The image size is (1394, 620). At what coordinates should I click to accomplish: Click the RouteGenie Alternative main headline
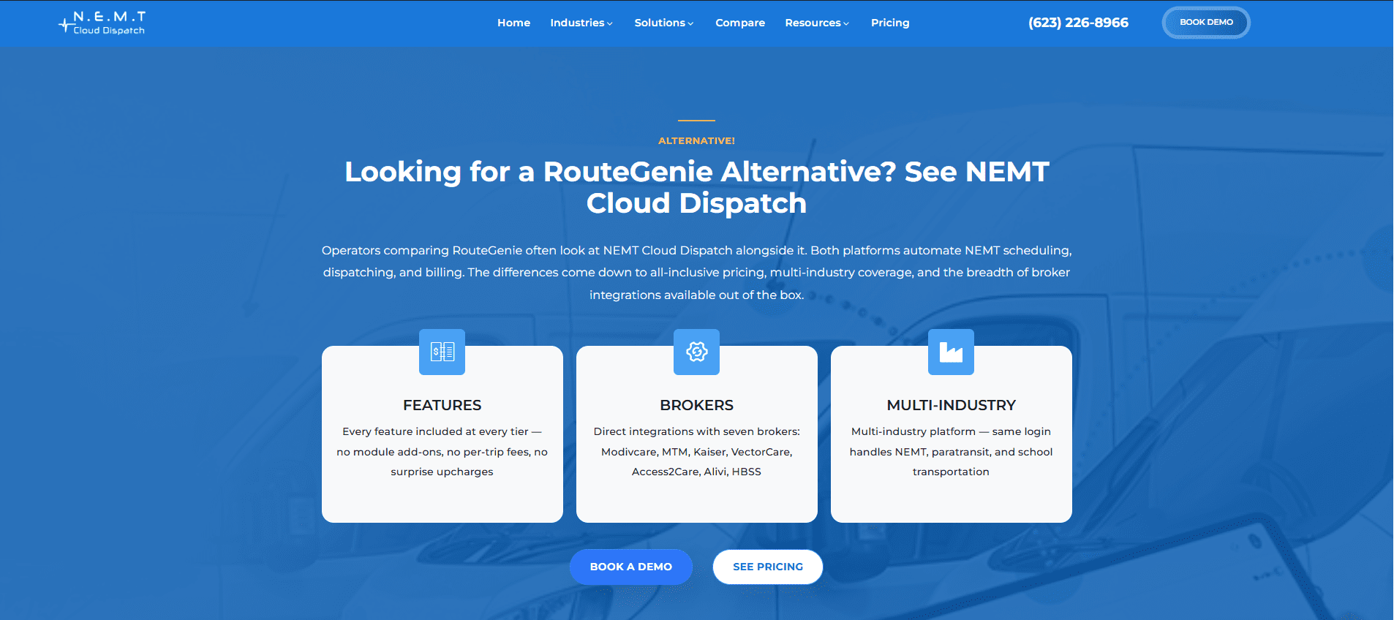coord(696,187)
